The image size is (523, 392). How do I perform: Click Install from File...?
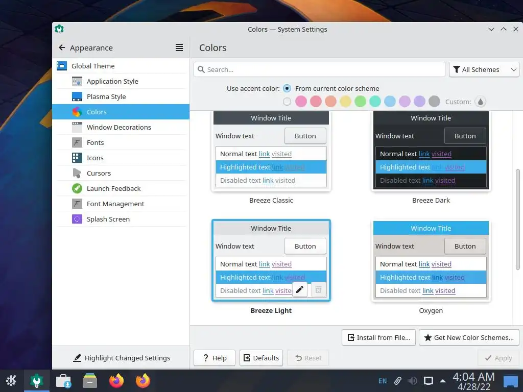click(378, 338)
